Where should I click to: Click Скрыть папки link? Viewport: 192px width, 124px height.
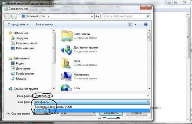coord(20,113)
